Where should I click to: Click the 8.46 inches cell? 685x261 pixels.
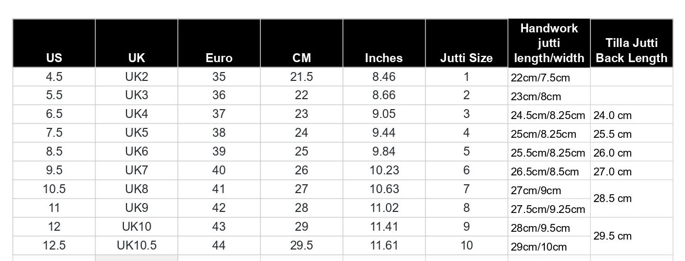tap(384, 77)
